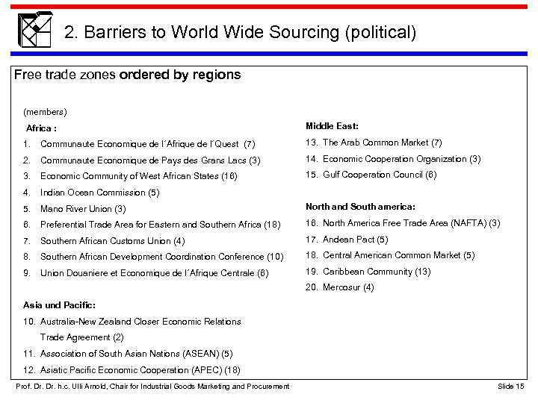Select 'Caribbean Community (13)'

click(377, 272)
